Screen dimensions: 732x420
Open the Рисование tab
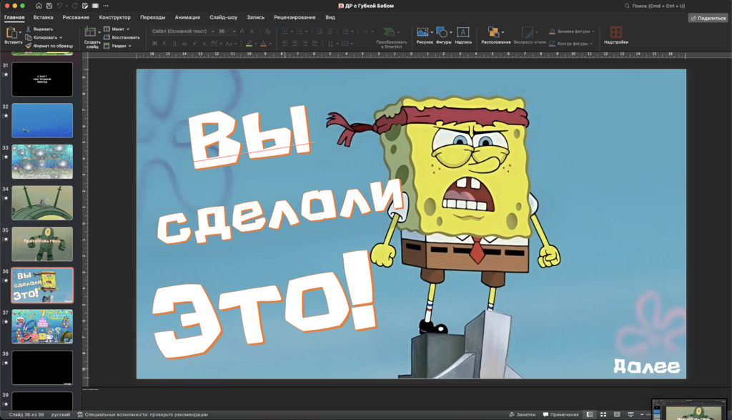[x=76, y=17]
